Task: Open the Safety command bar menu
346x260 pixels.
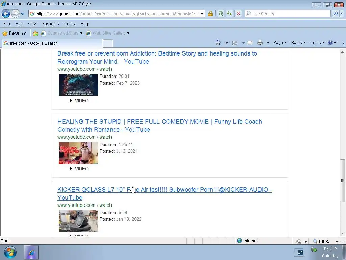Action: (299, 42)
